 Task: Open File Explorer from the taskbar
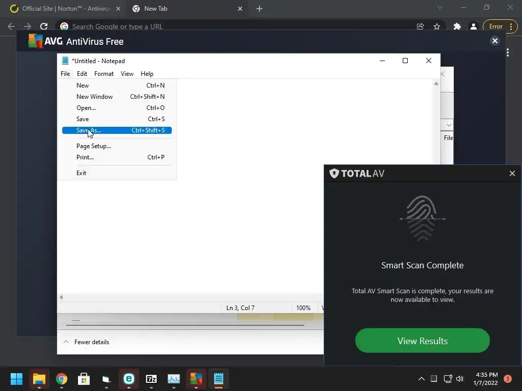pyautogui.click(x=39, y=379)
